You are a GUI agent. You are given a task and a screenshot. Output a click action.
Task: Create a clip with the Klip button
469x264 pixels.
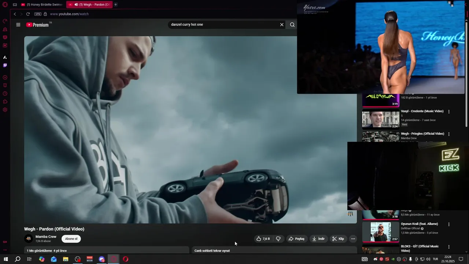tap(338, 239)
